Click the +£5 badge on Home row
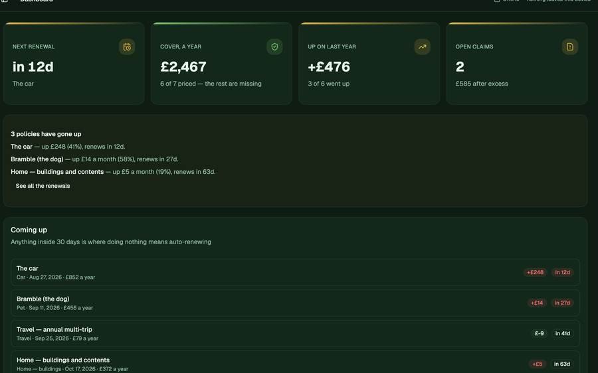The height and width of the screenshot is (373, 598). coord(538,364)
